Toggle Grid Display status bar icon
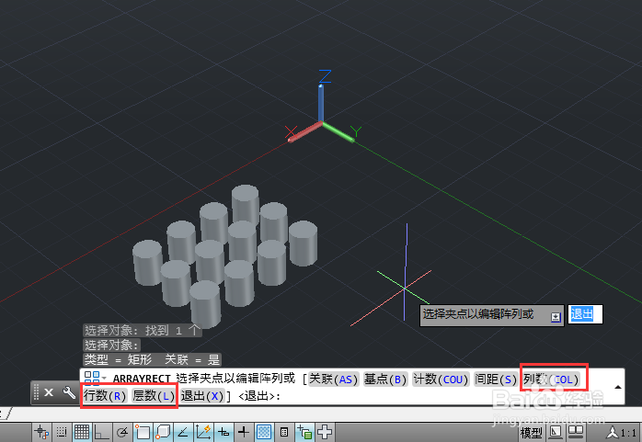Viewport: 642px width, 442px height. click(82, 432)
